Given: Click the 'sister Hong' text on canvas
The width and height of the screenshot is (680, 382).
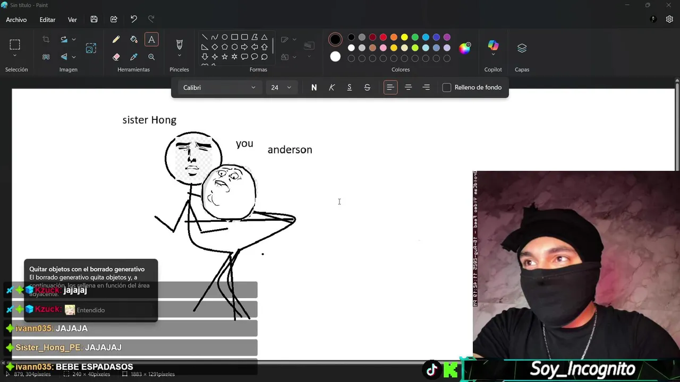Looking at the screenshot, I should point(149,120).
